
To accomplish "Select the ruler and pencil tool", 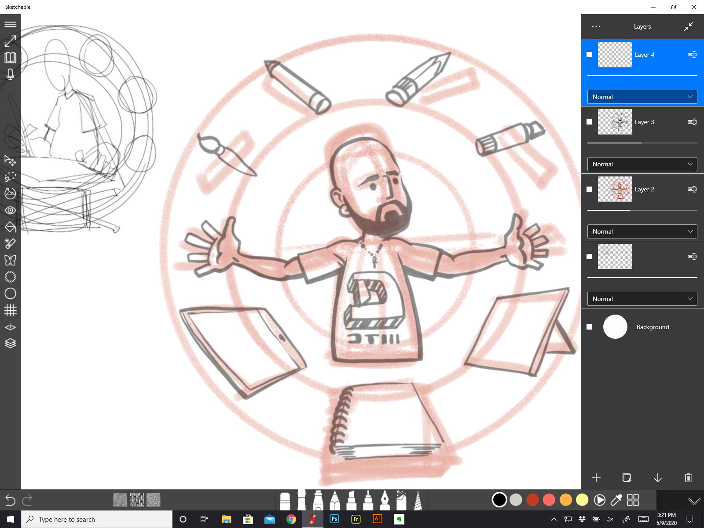I will pyautogui.click(x=10, y=243).
